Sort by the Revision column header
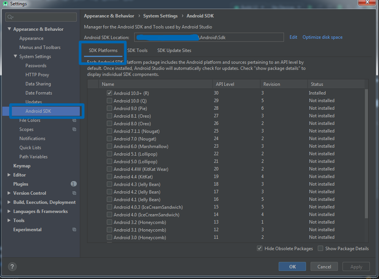The height and width of the screenshot is (279, 379). (x=284, y=84)
